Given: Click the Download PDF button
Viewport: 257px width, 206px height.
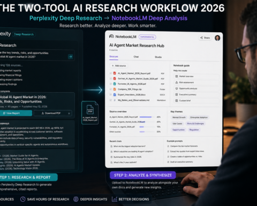Looking at the screenshot, I should 53,113.
